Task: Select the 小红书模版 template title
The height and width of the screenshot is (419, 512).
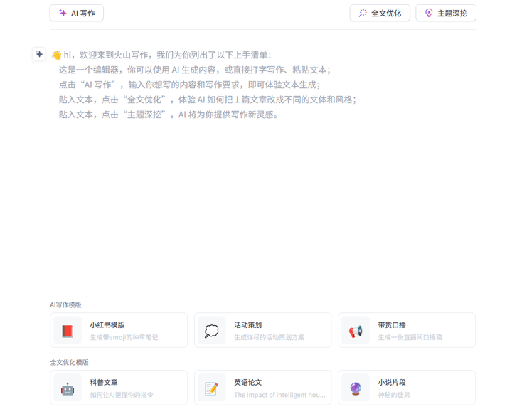Action: [x=107, y=325]
